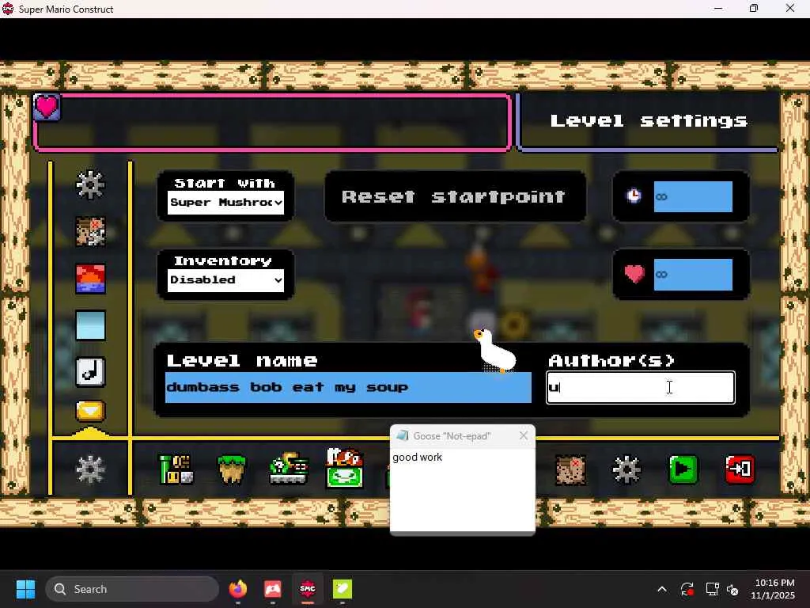
Task: Open the green leaf taskbar app
Action: (x=343, y=589)
